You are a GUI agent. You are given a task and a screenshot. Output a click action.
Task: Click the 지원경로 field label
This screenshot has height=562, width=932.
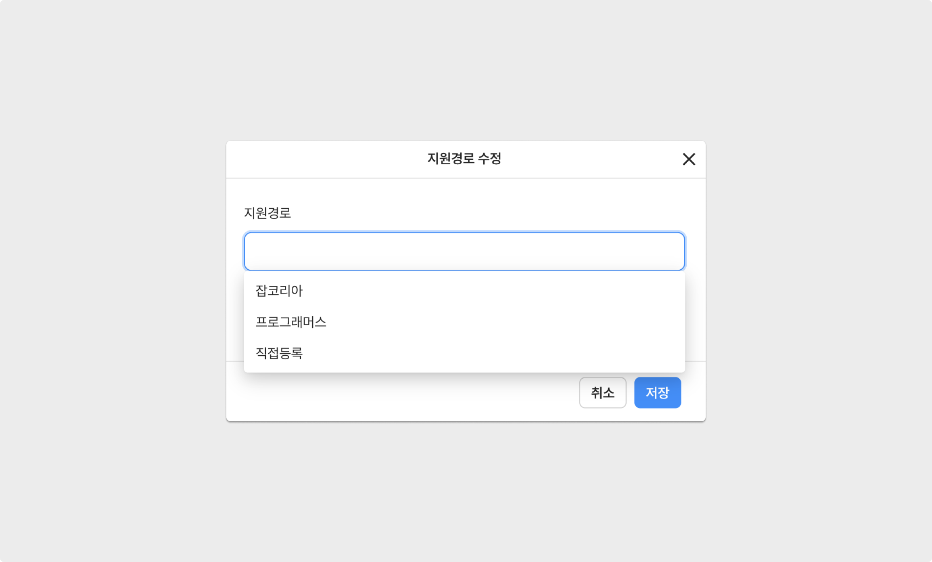(267, 213)
